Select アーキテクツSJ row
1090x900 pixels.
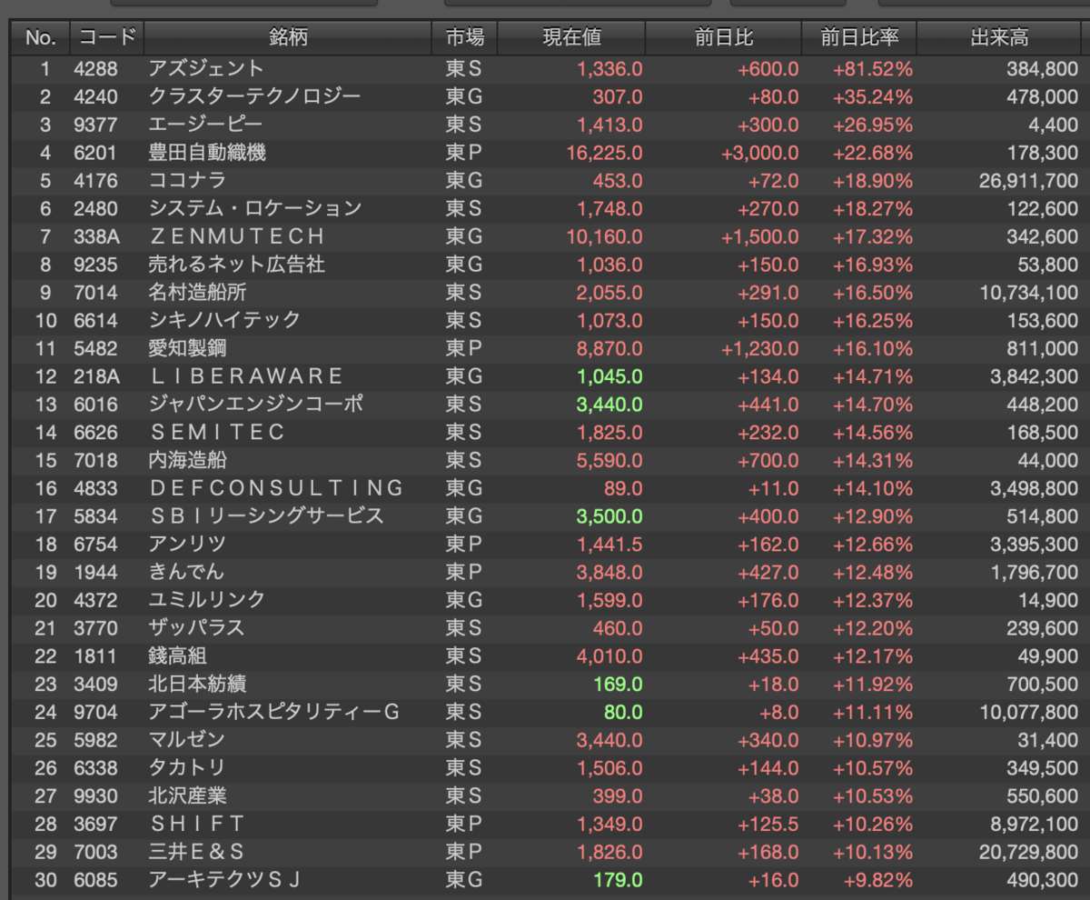point(547,880)
